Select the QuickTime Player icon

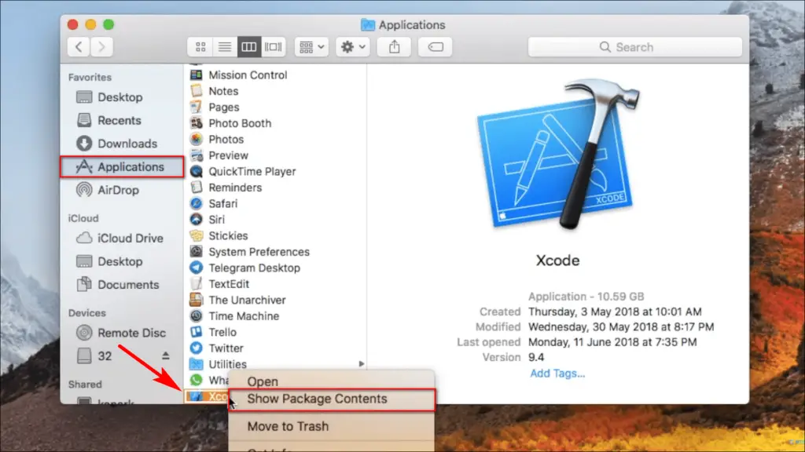196,171
